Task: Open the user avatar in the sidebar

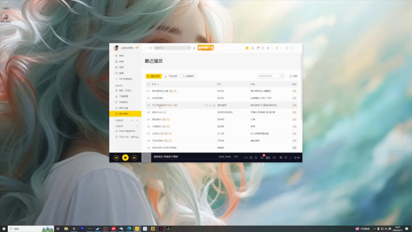Action: (x=116, y=48)
